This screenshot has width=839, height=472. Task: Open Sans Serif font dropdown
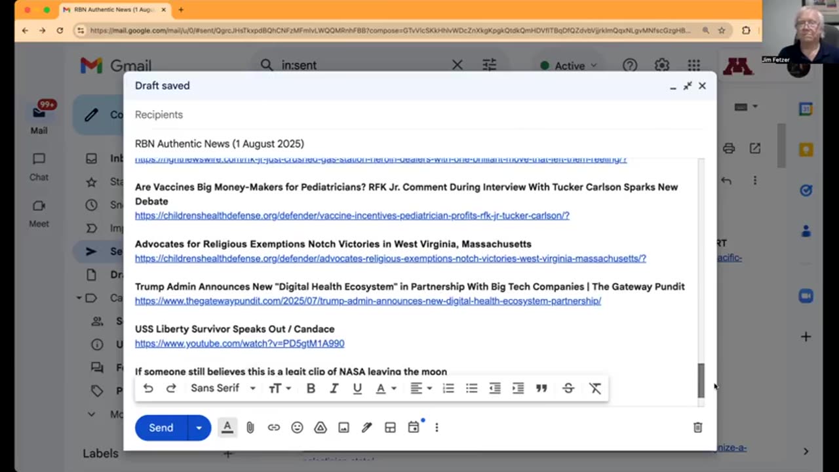click(x=223, y=388)
